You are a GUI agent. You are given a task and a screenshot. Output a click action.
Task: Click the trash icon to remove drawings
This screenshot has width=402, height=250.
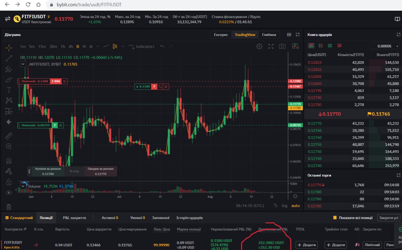[9, 207]
